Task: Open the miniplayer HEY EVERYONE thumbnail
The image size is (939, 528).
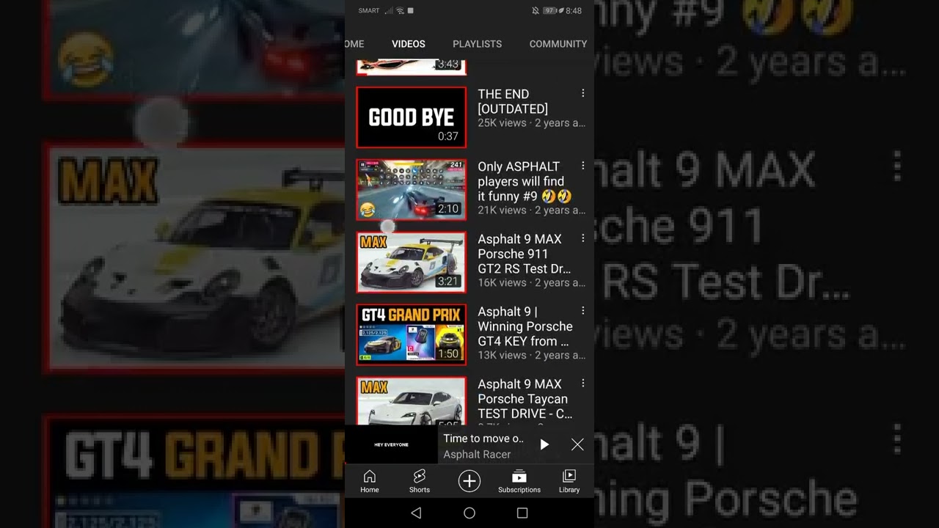Action: point(391,444)
